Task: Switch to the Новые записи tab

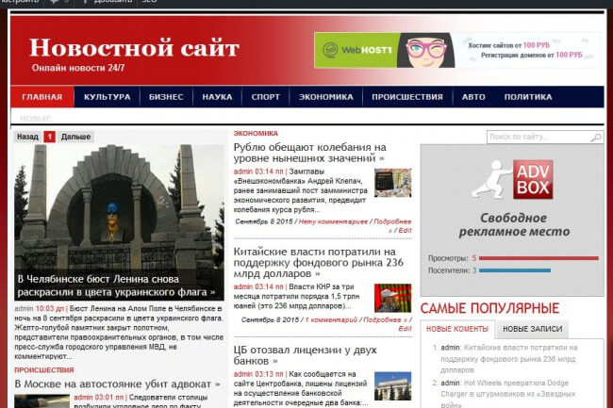Action: pos(533,329)
